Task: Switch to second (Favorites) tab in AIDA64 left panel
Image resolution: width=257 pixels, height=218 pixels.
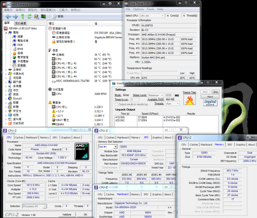Action: point(20,23)
